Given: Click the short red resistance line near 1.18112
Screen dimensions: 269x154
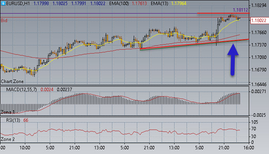Looking at the screenshot, I should point(224,13).
